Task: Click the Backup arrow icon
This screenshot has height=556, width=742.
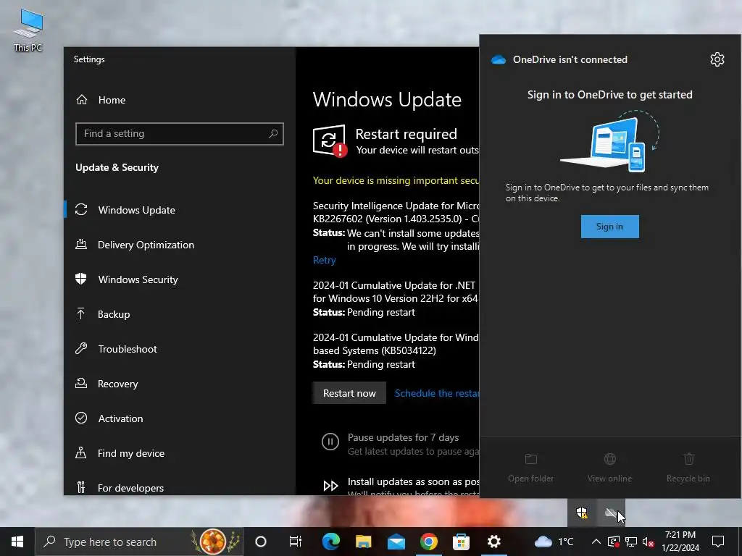Action: point(81,313)
